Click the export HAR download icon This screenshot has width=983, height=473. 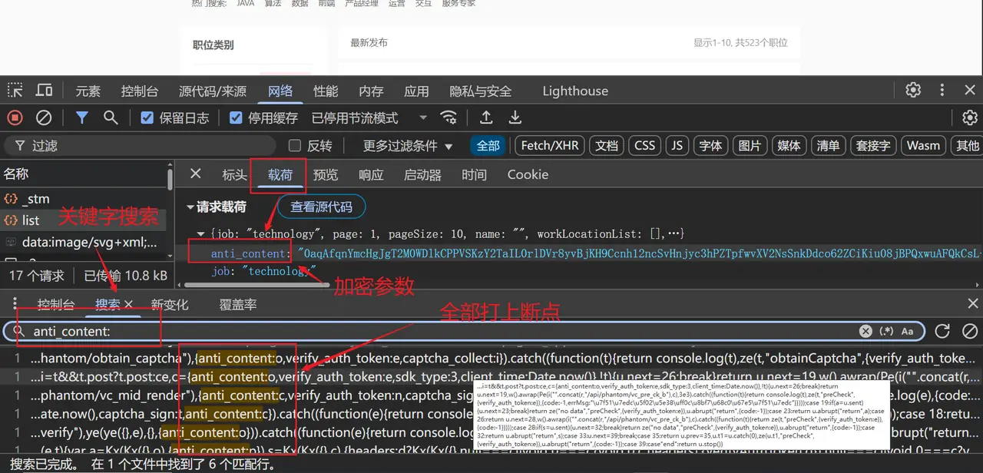[515, 117]
